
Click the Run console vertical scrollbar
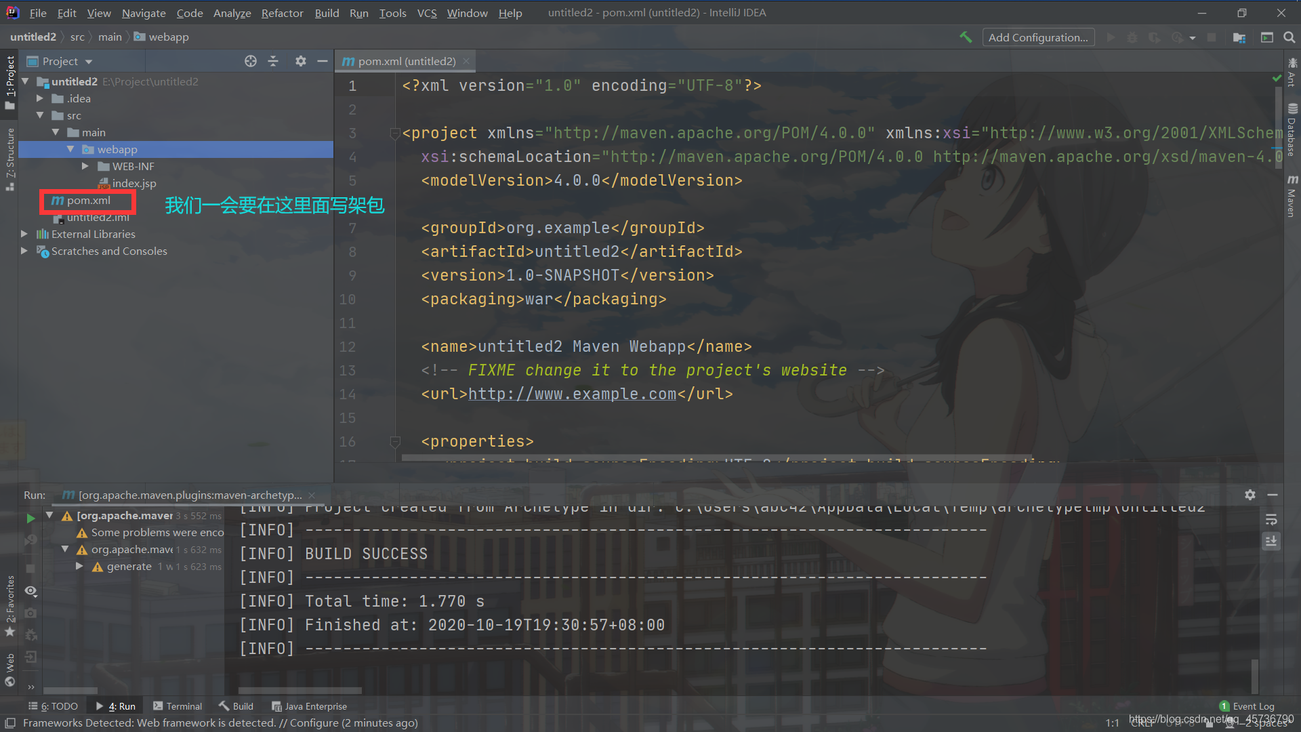point(1255,675)
